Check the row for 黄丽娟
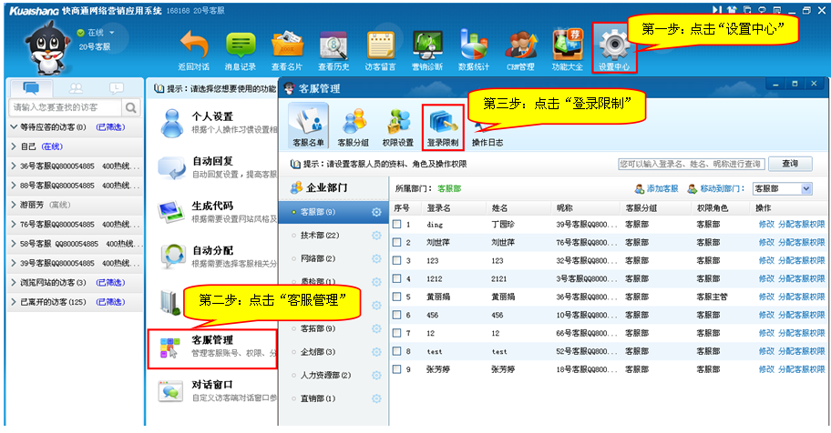 397,297
